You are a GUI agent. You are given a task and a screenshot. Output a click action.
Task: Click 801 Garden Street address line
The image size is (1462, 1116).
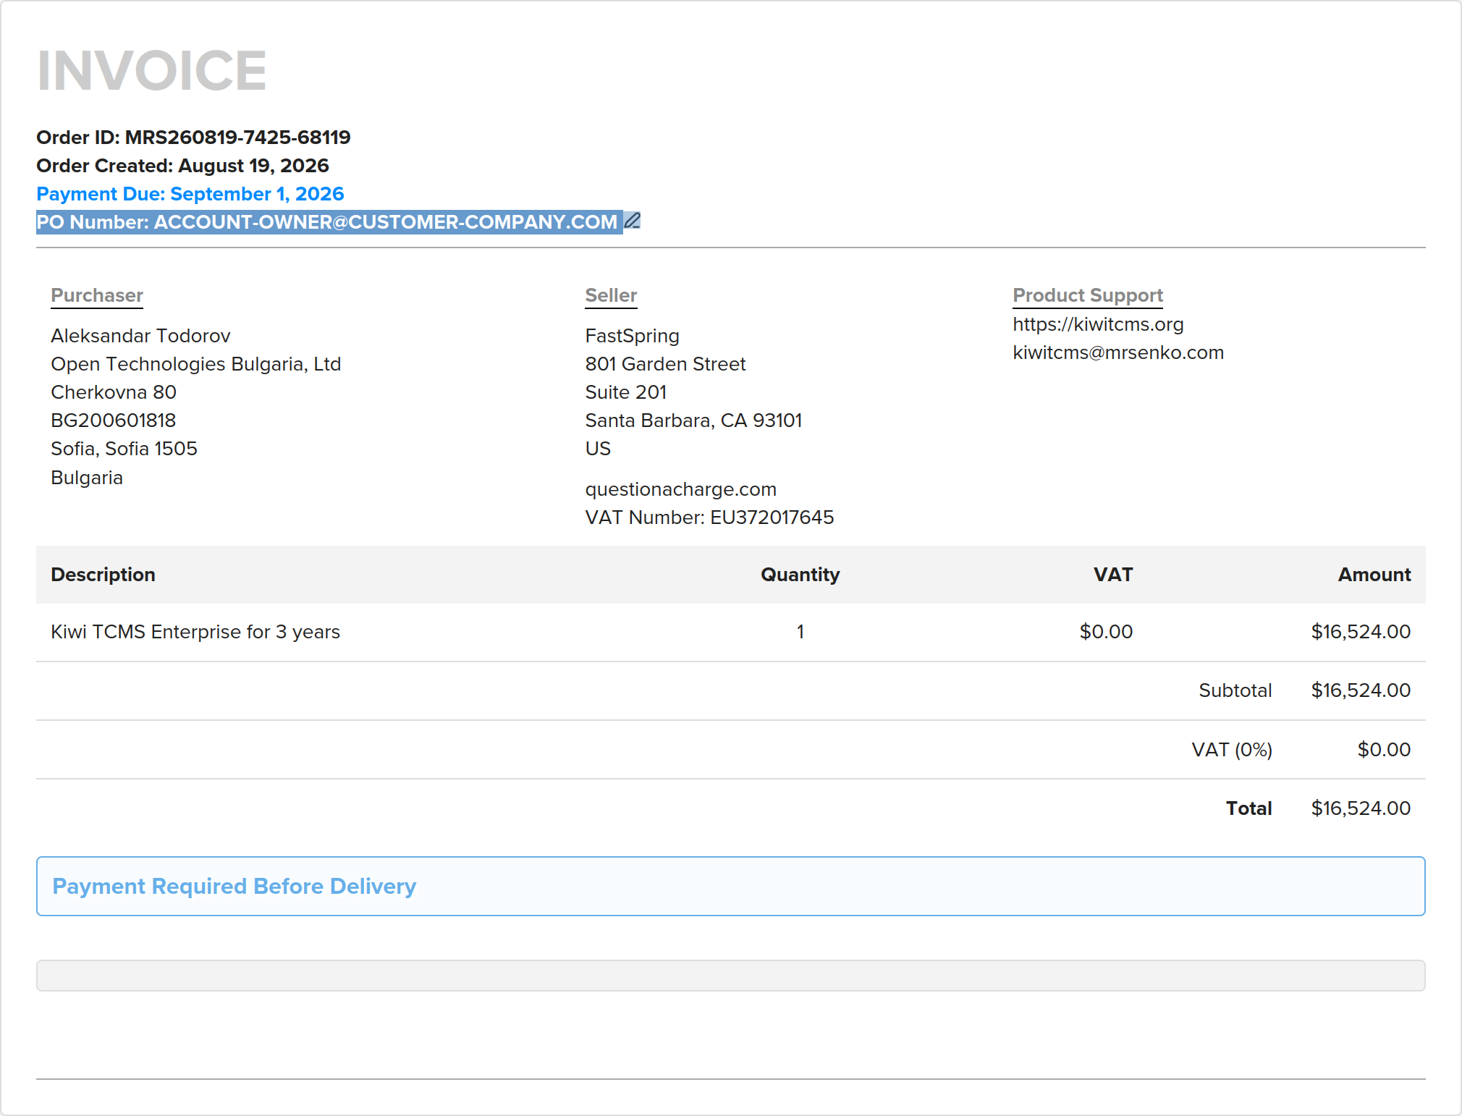click(665, 364)
